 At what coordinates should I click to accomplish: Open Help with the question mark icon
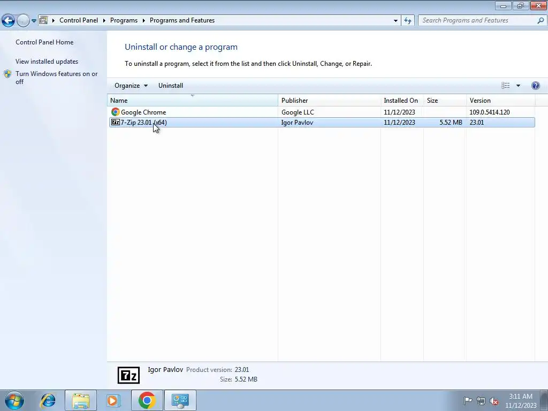tap(535, 86)
